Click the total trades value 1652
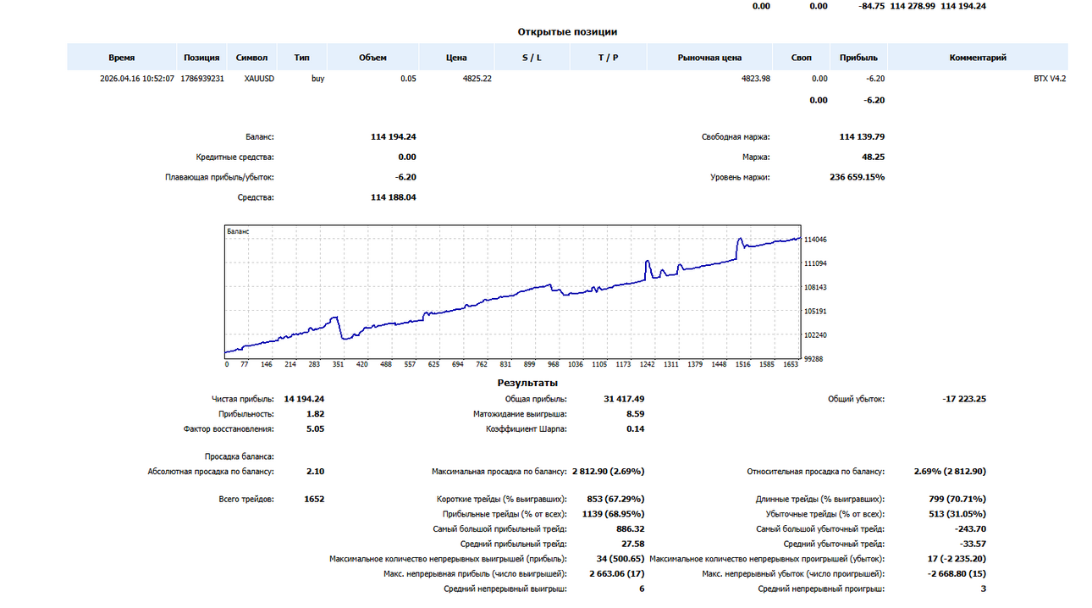Image resolution: width=1092 pixels, height=608 pixels. point(314,499)
